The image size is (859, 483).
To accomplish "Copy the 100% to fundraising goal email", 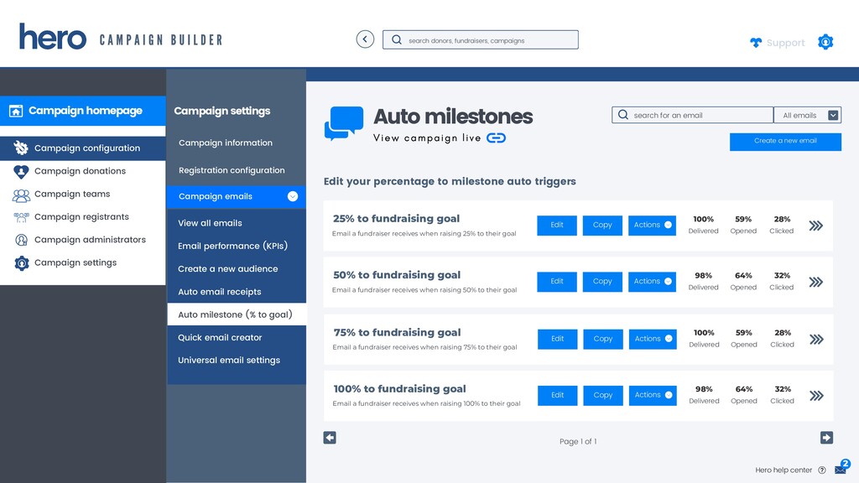I will pyautogui.click(x=602, y=396).
